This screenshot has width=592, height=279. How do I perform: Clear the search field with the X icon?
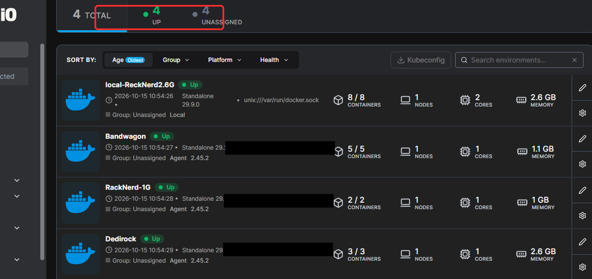[x=574, y=60]
